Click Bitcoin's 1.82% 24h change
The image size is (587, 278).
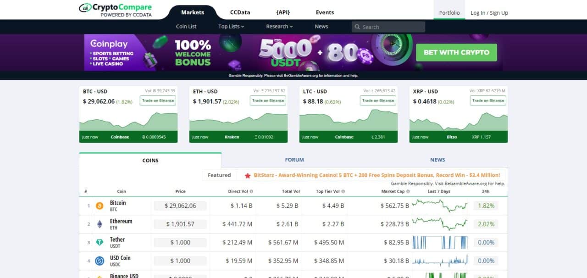tap(486, 206)
